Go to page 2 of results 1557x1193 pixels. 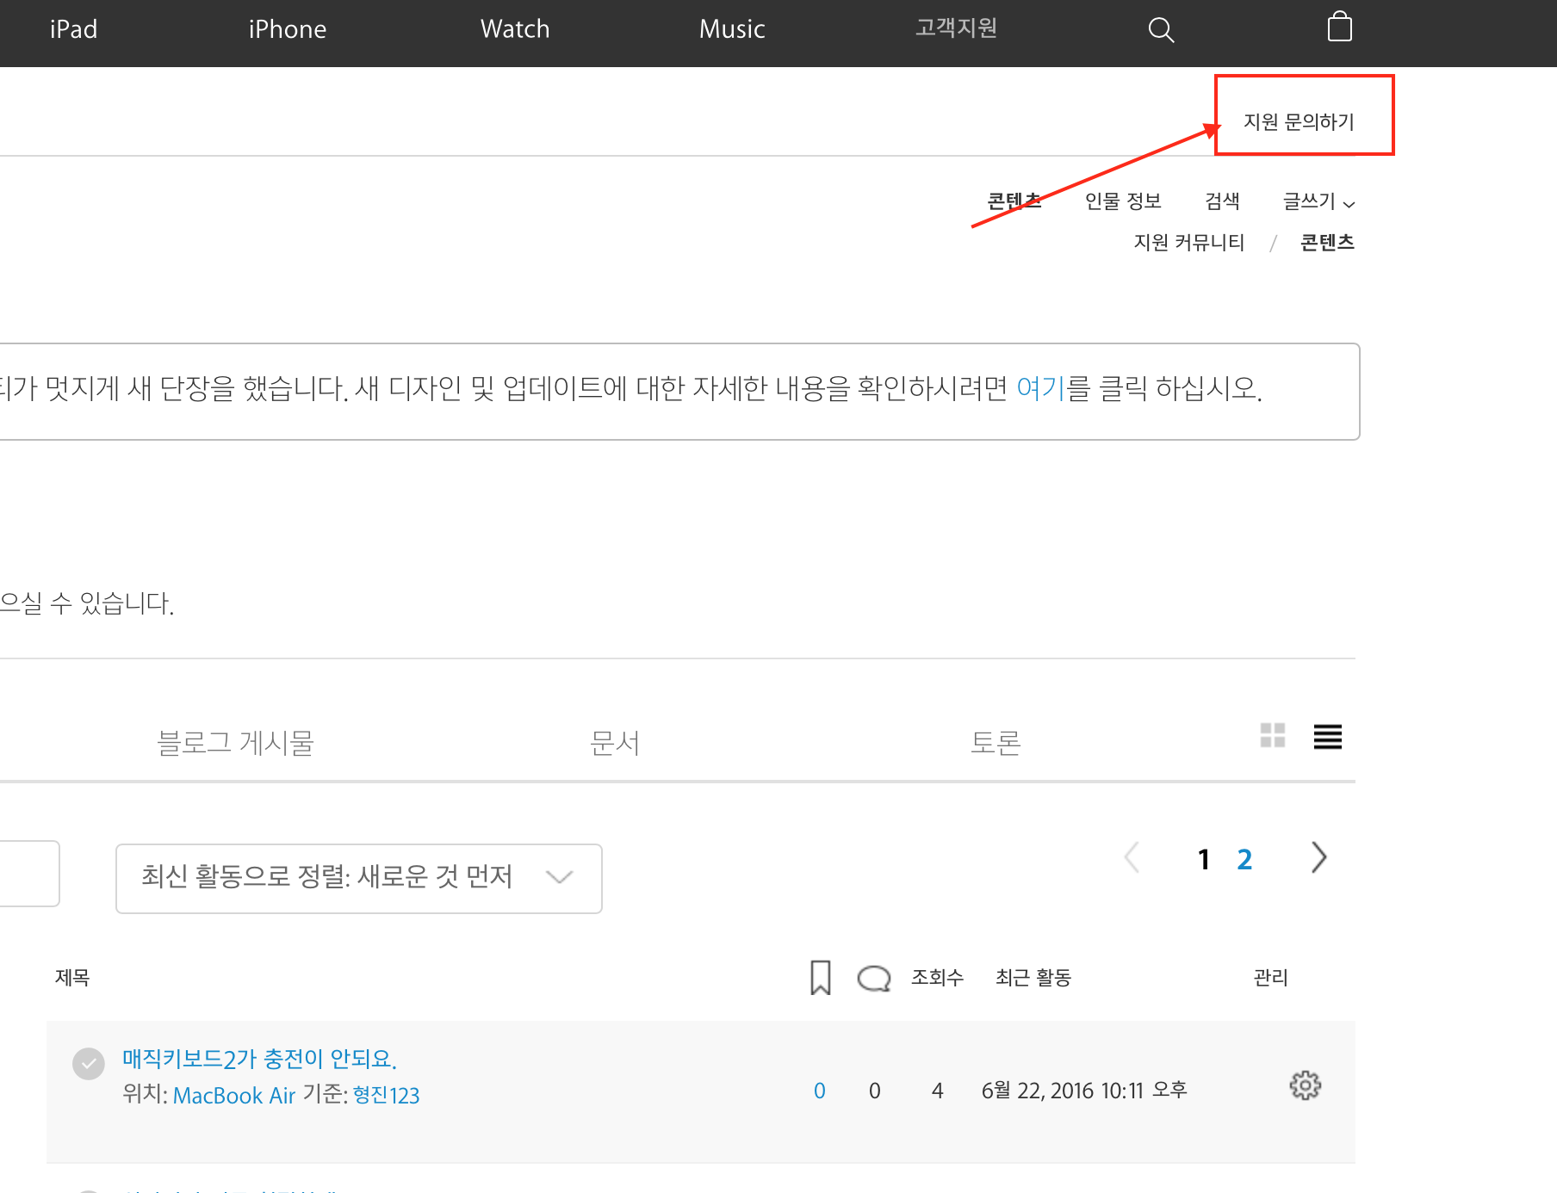(x=1244, y=859)
